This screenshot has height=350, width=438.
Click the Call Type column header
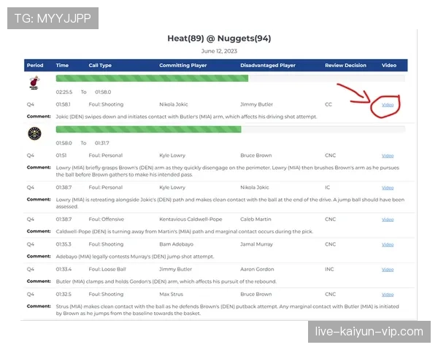(100, 66)
